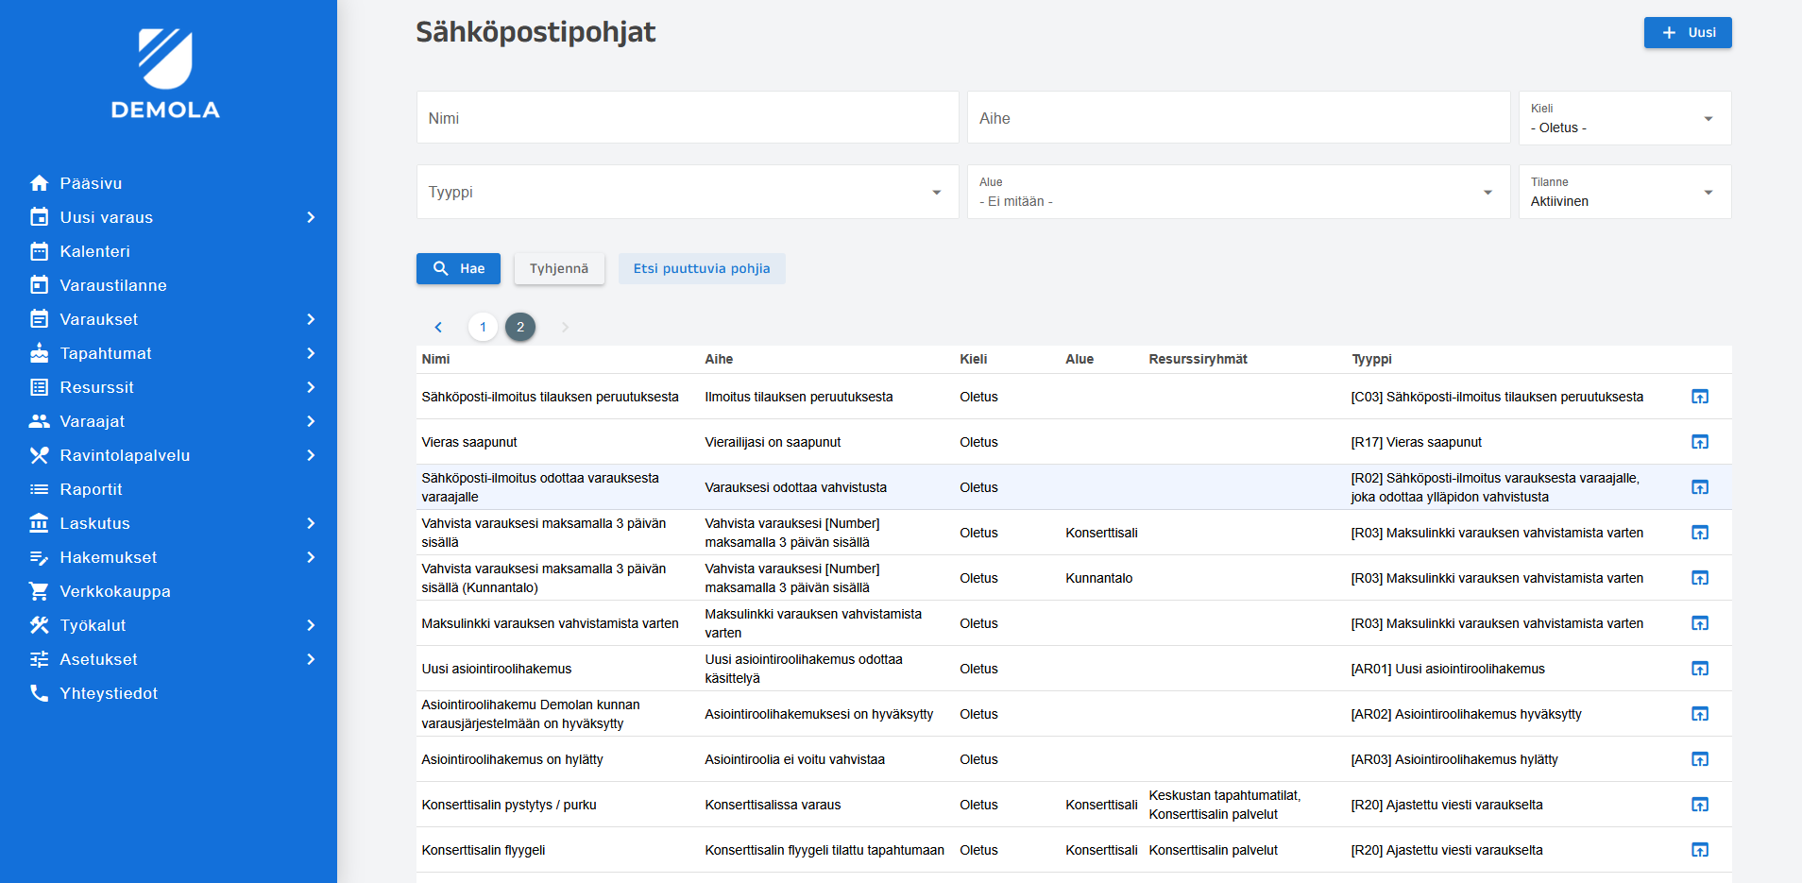The image size is (1802, 883).
Task: Expand the Varaukset submenu
Action: 311,319
